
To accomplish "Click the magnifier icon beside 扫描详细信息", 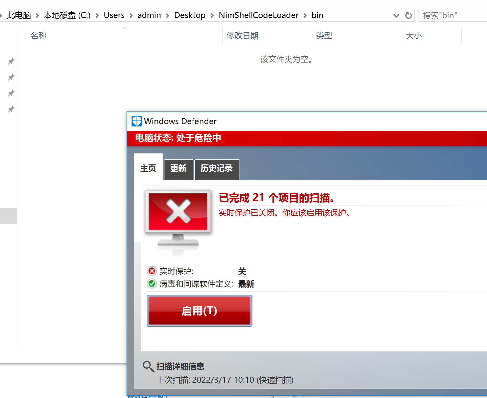I will point(148,366).
